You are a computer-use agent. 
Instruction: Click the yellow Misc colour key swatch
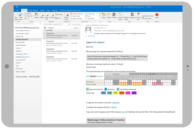tap(116, 93)
